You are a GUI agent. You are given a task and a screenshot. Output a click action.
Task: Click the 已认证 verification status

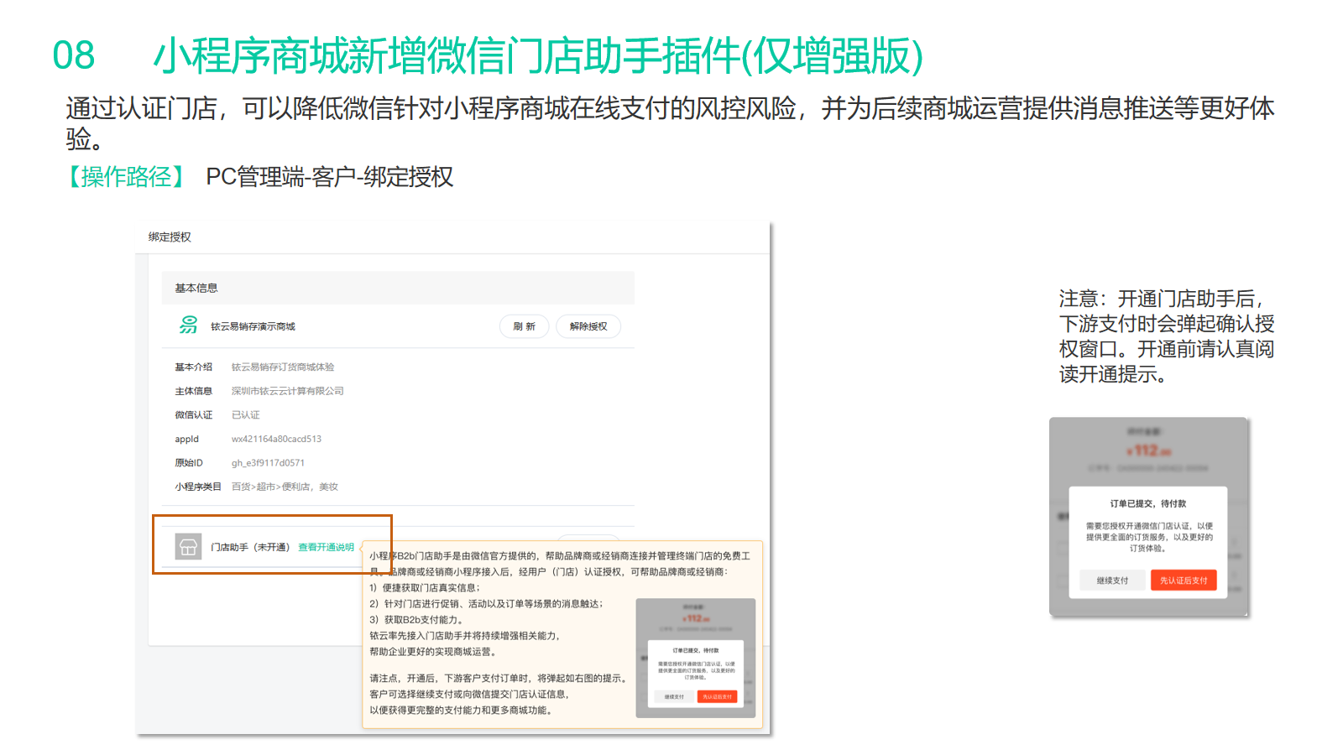(245, 415)
